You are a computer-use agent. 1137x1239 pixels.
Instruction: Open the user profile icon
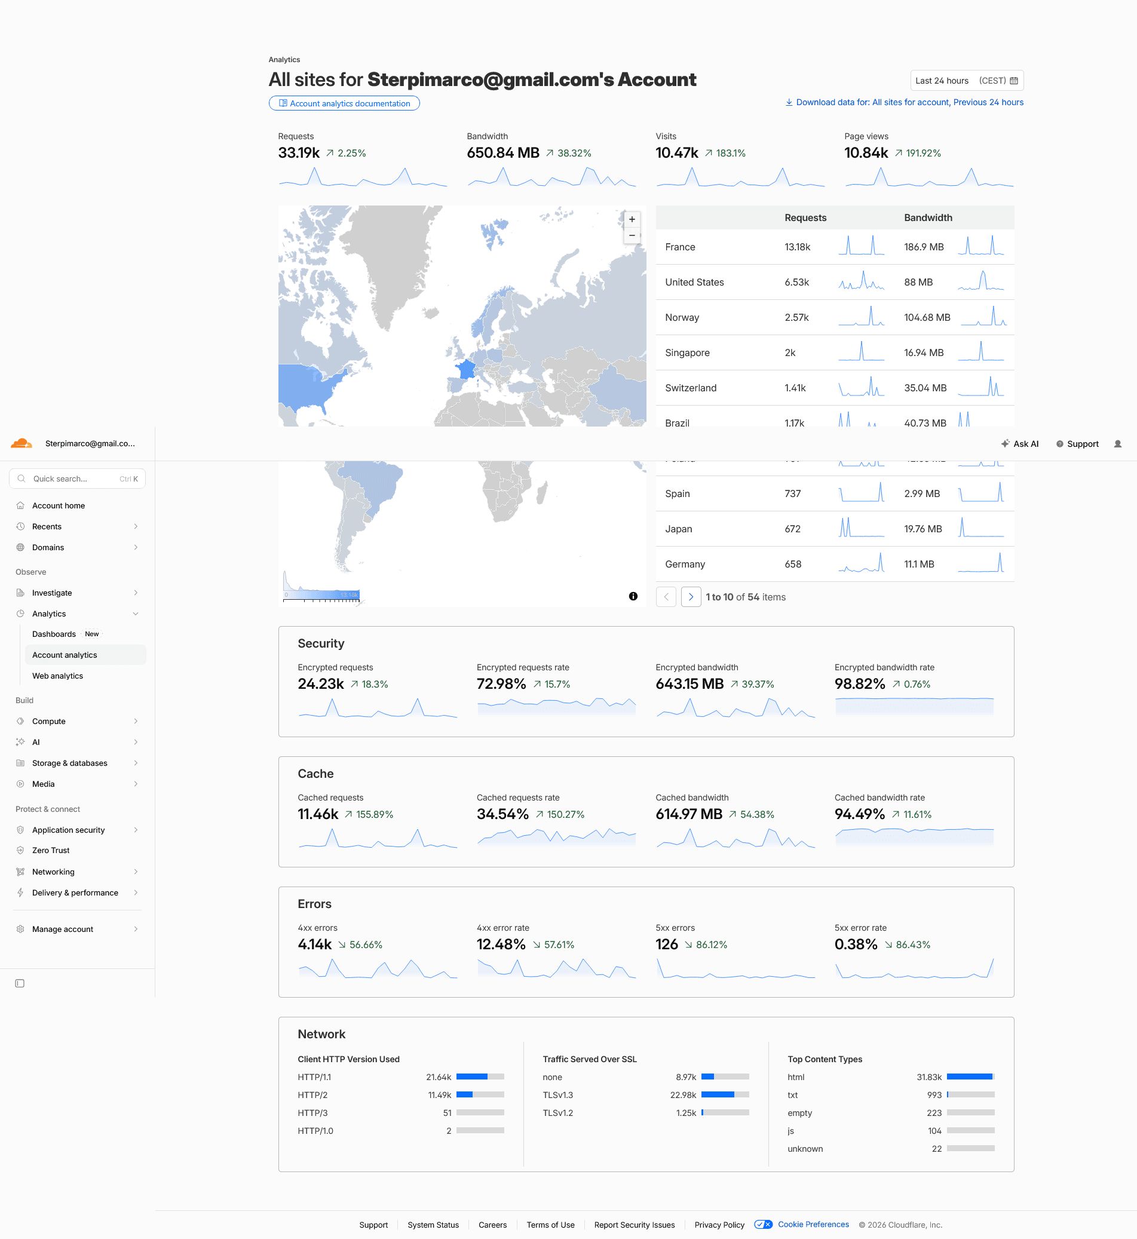(1118, 443)
